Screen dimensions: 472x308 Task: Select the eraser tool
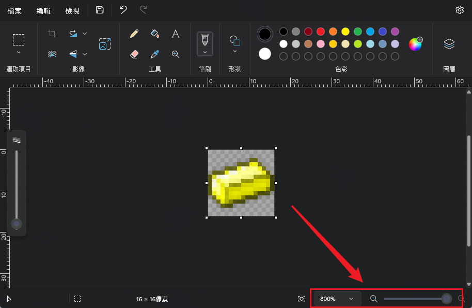click(x=134, y=54)
